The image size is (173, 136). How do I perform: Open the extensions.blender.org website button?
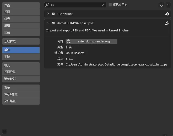94,41
